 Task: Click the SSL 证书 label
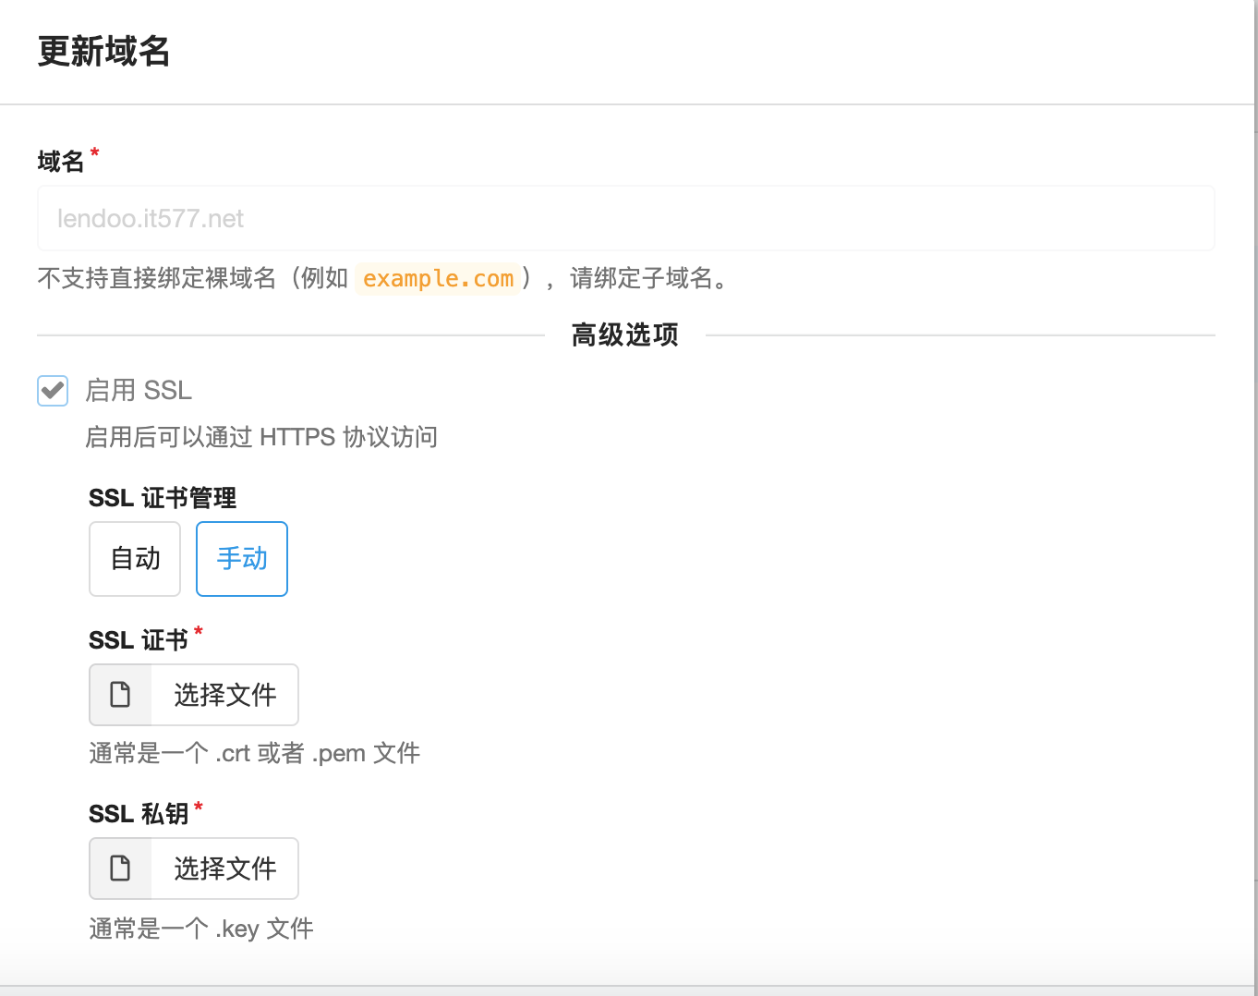coord(139,640)
